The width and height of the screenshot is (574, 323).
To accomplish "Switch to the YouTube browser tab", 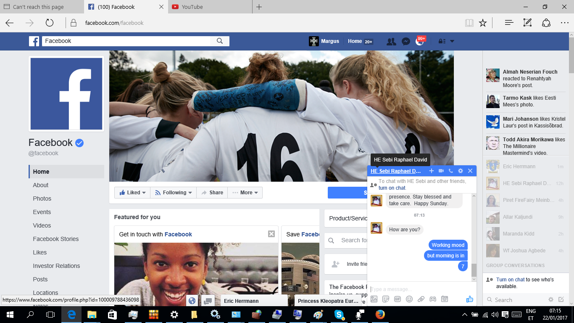I will (x=210, y=7).
